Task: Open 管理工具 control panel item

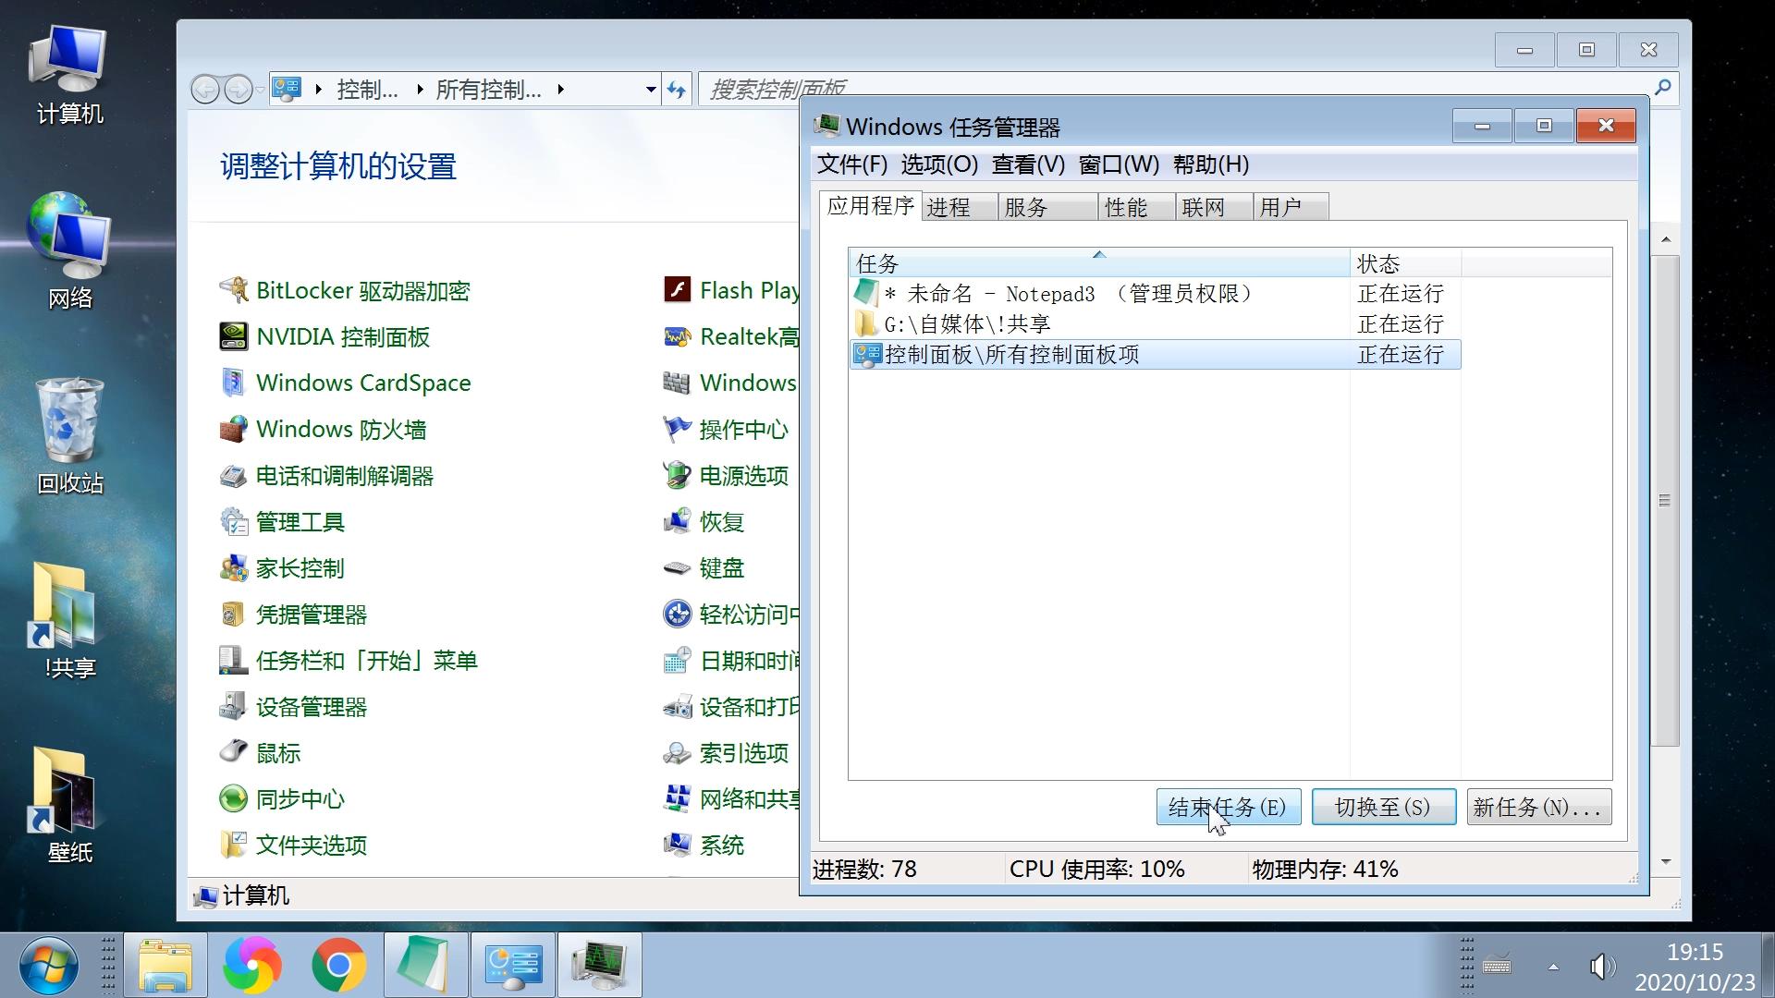Action: (301, 521)
